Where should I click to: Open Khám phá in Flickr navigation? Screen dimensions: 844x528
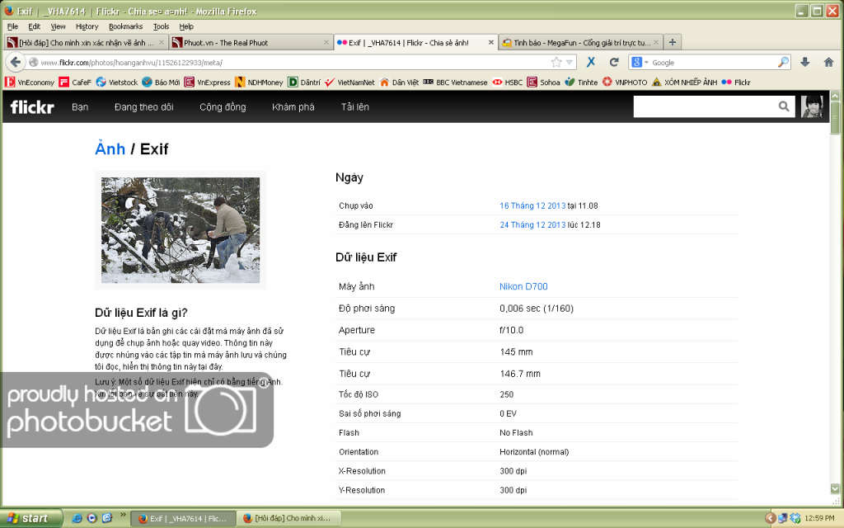pyautogui.click(x=293, y=107)
